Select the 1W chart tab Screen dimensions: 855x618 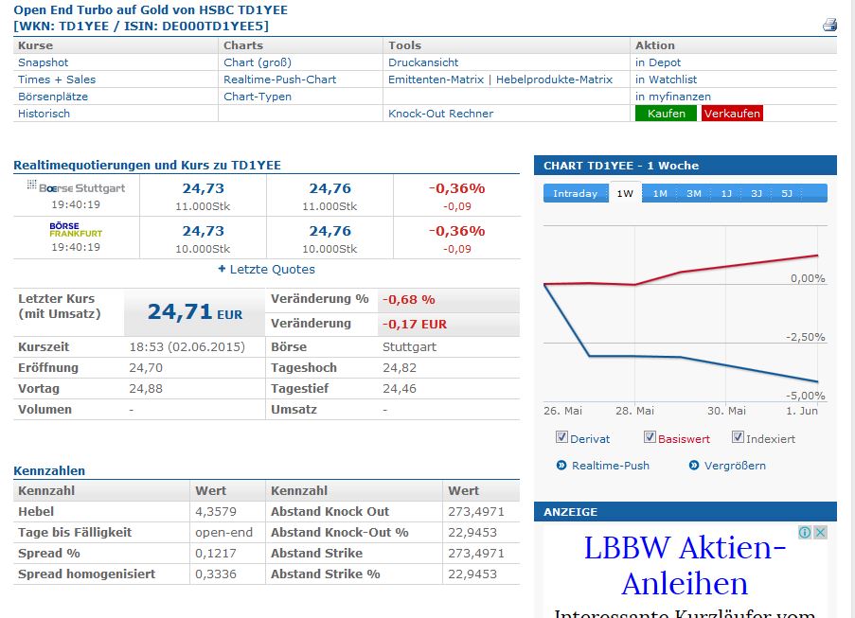click(x=625, y=193)
